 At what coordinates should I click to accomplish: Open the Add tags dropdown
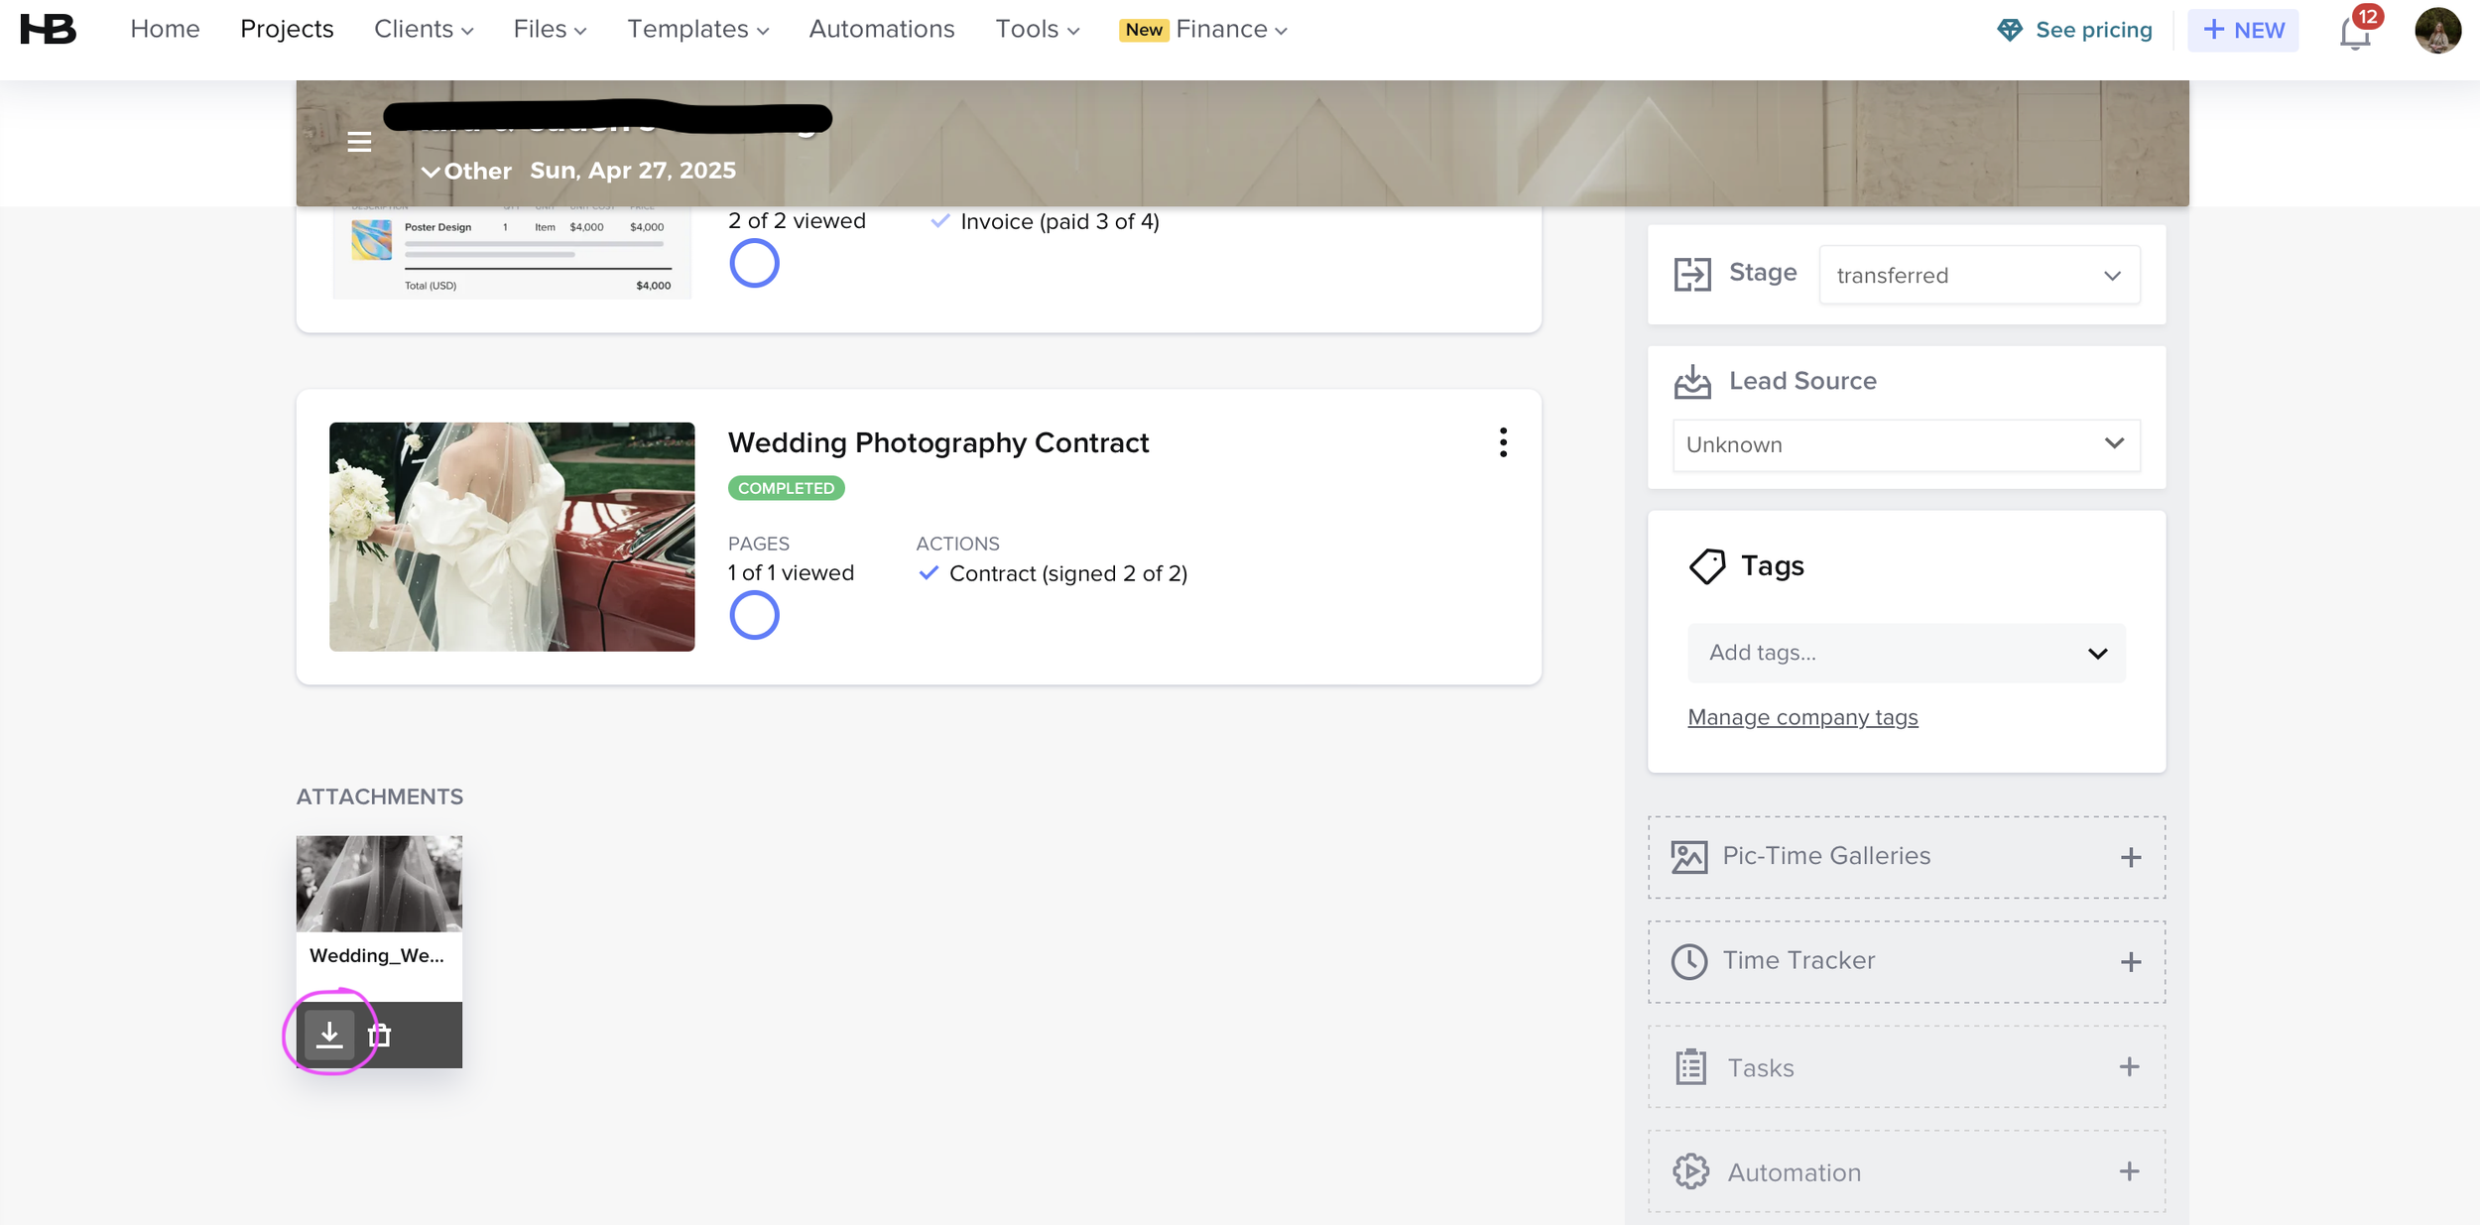coord(1905,653)
